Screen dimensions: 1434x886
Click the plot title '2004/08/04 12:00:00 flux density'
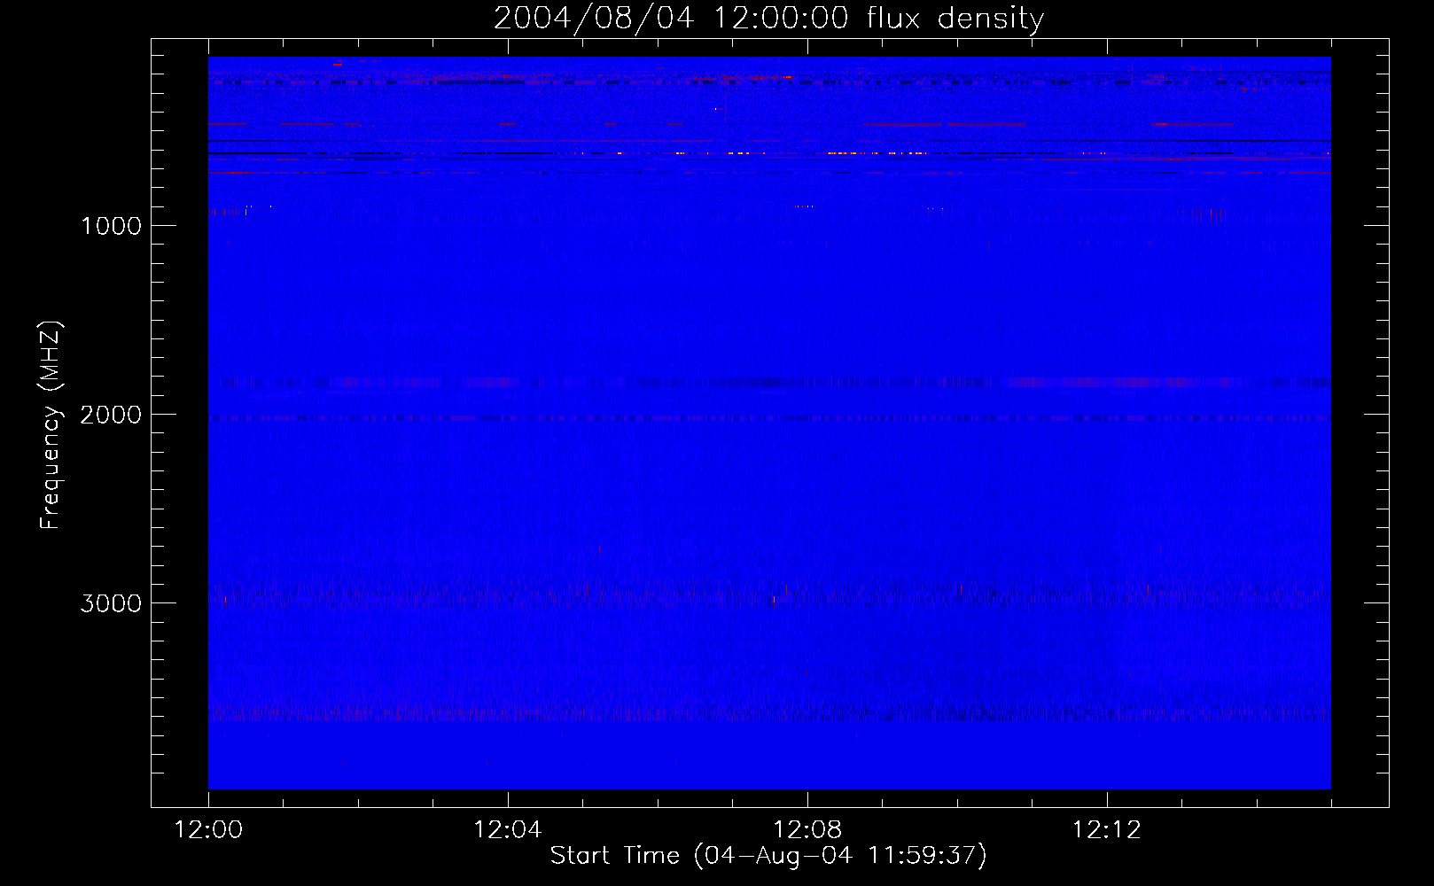coord(768,19)
